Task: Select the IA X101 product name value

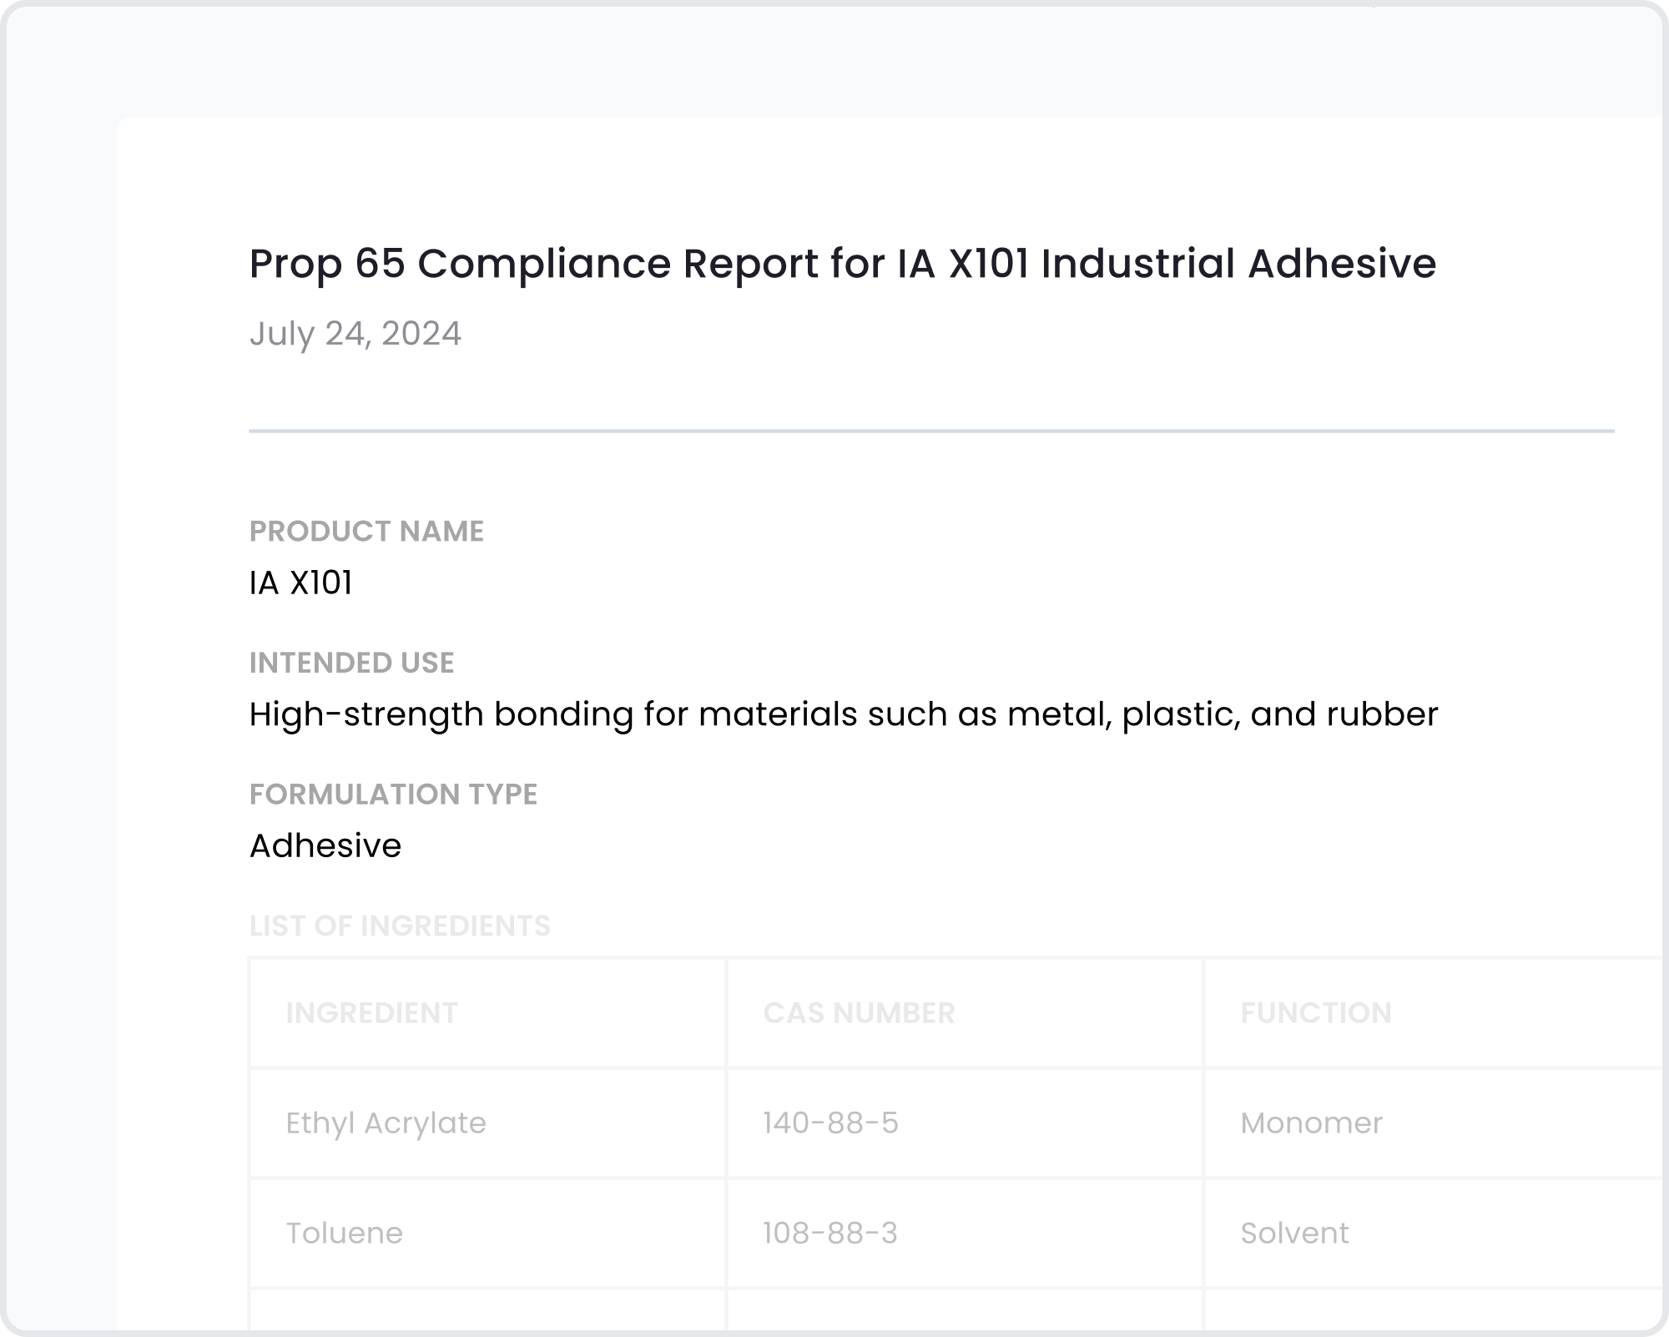Action: 300,583
